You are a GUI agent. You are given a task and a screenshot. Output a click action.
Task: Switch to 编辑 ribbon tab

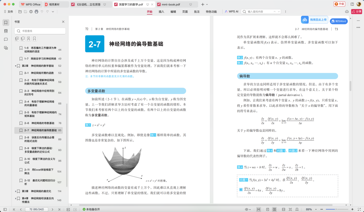coord(173,11)
